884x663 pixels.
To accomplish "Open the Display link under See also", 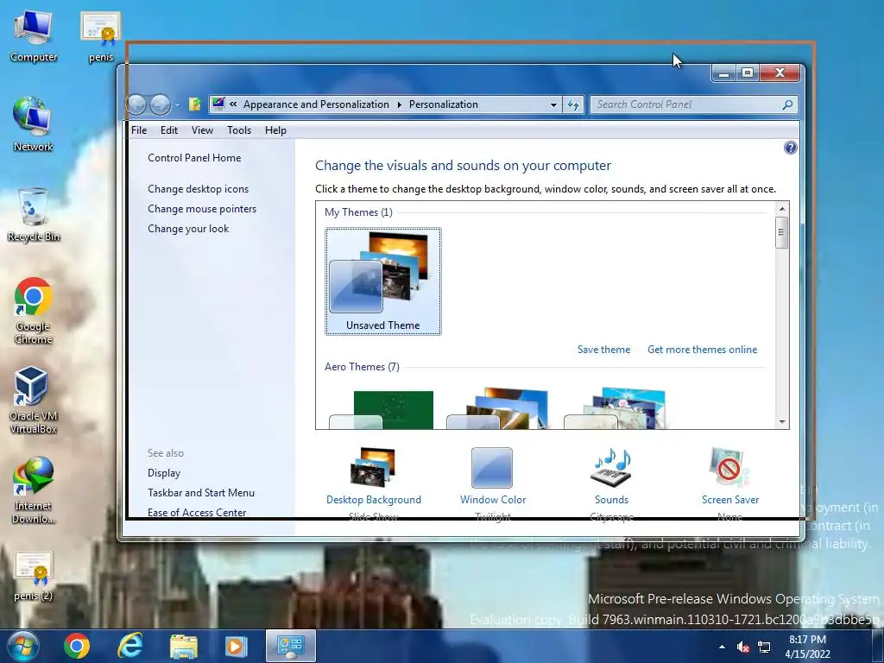I will (164, 473).
